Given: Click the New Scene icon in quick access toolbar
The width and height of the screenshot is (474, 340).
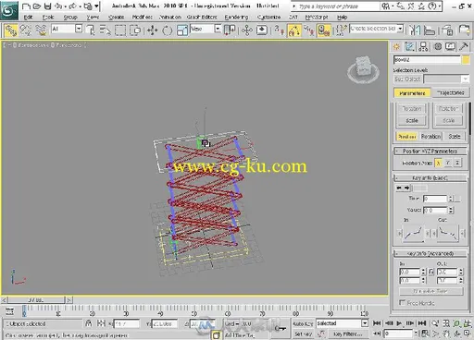Looking at the screenshot, I should pyautogui.click(x=26, y=6).
